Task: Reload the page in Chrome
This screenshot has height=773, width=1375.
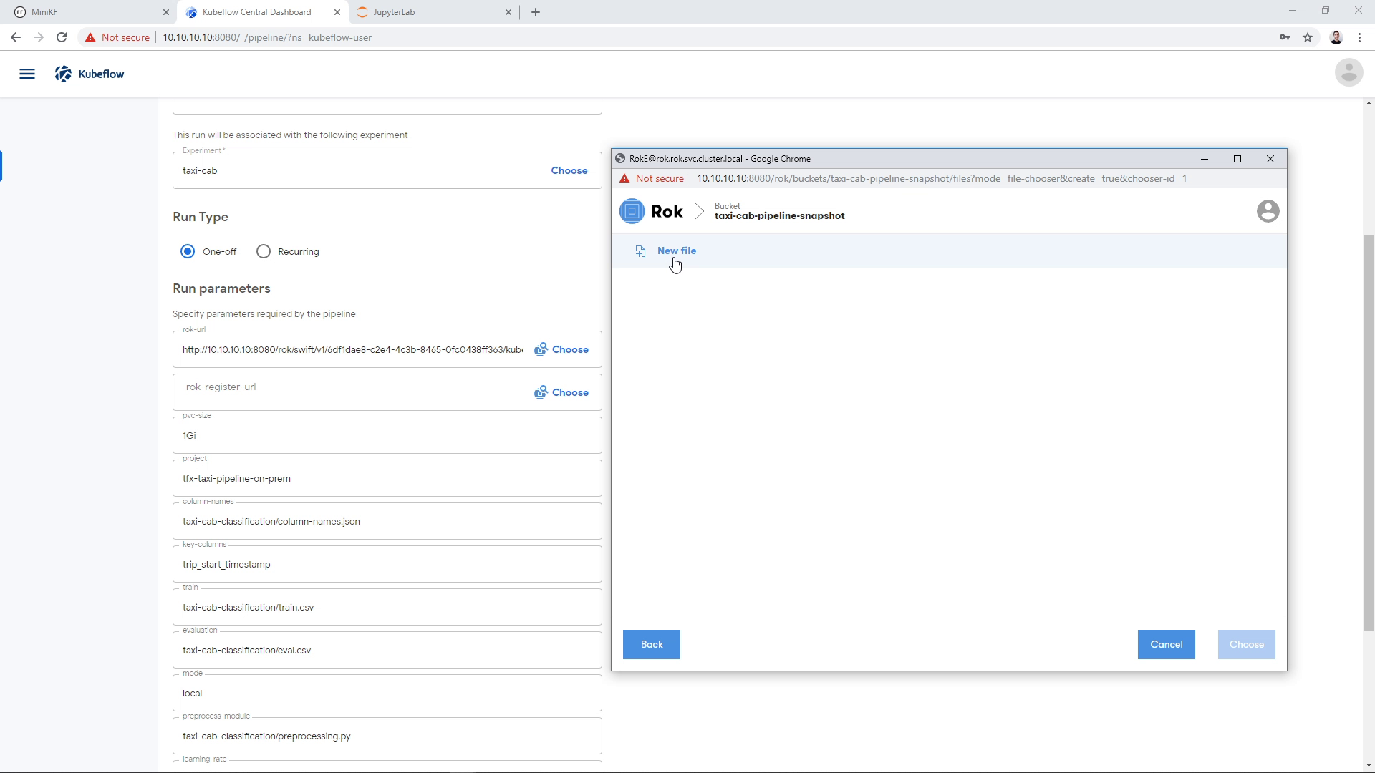Action: click(62, 37)
